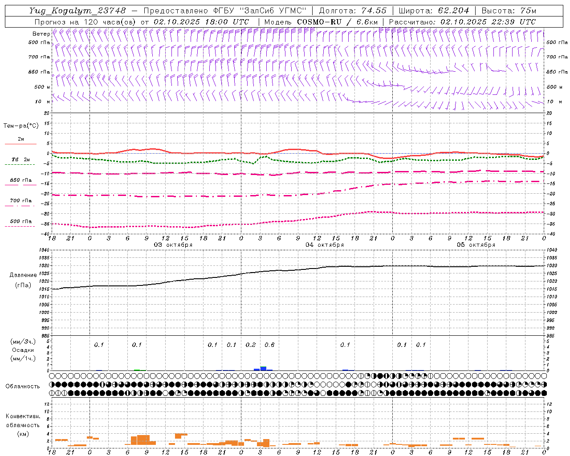Click the 500 гПа temperature legend entry

click(x=21, y=221)
